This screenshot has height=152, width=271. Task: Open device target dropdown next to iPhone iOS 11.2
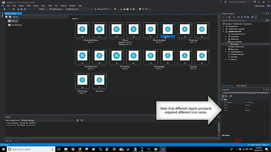pos(111,9)
